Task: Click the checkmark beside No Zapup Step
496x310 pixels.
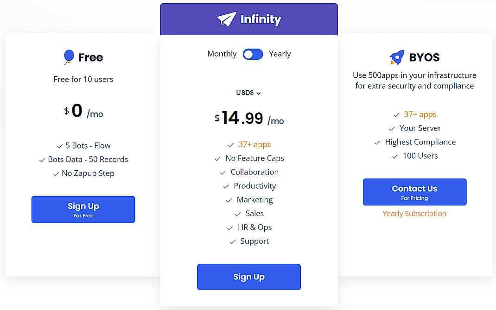Action: 55,173
